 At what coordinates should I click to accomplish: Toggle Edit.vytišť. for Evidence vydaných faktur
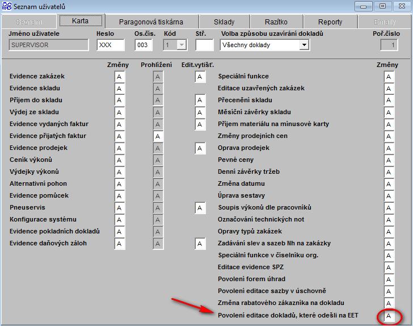pyautogui.click(x=200, y=124)
